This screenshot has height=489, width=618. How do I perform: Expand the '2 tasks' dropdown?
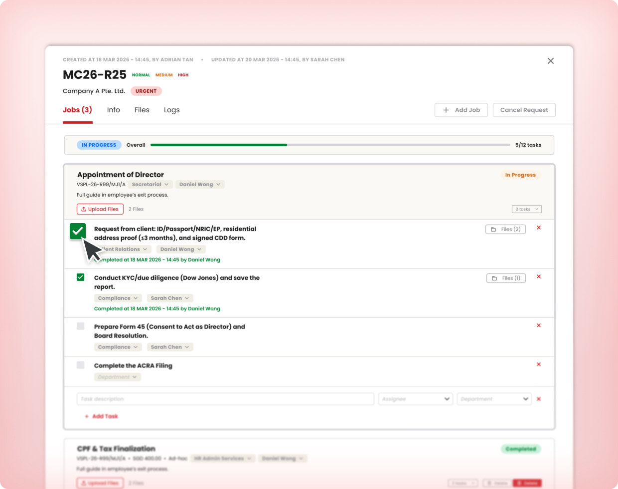click(526, 209)
